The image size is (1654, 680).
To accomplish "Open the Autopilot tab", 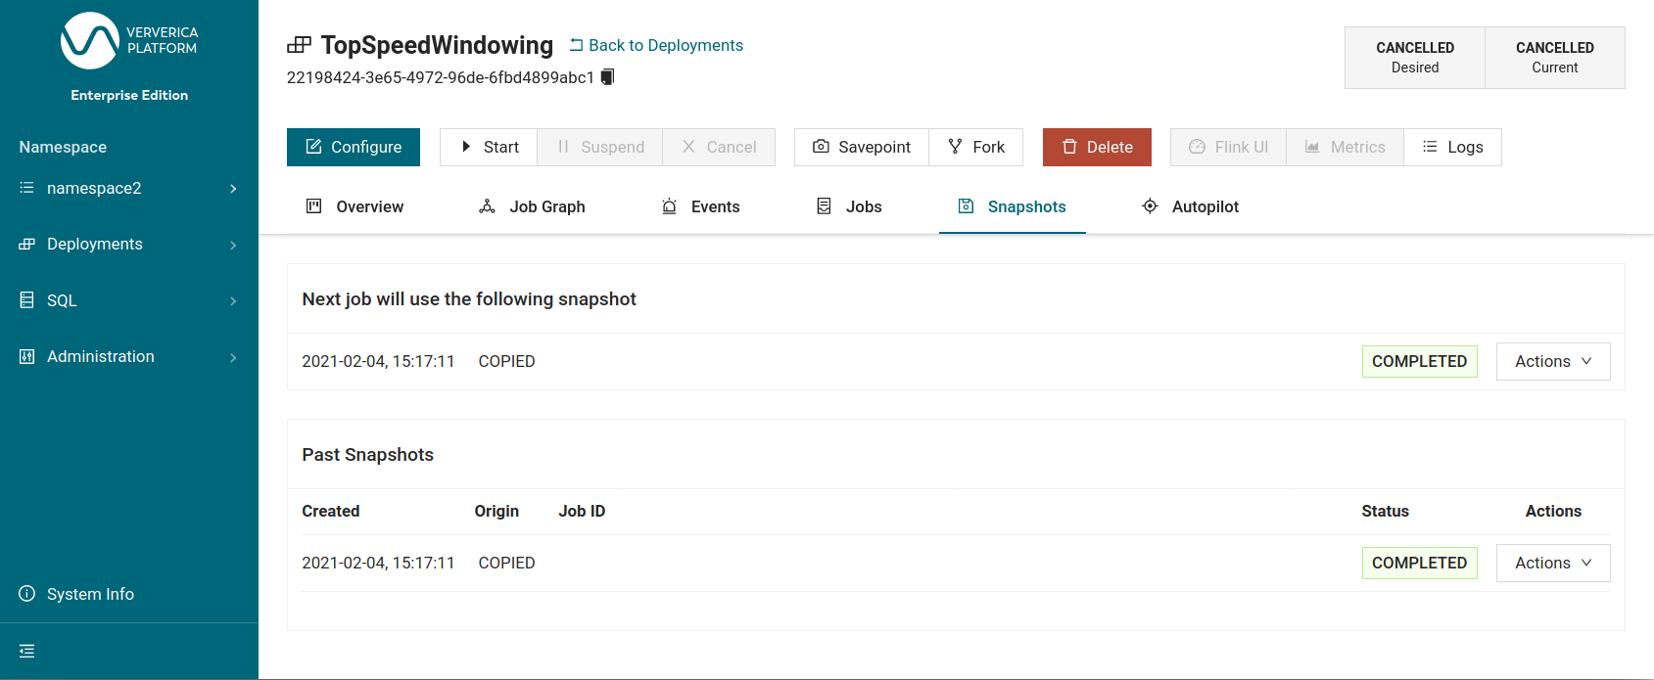I will tap(1191, 206).
